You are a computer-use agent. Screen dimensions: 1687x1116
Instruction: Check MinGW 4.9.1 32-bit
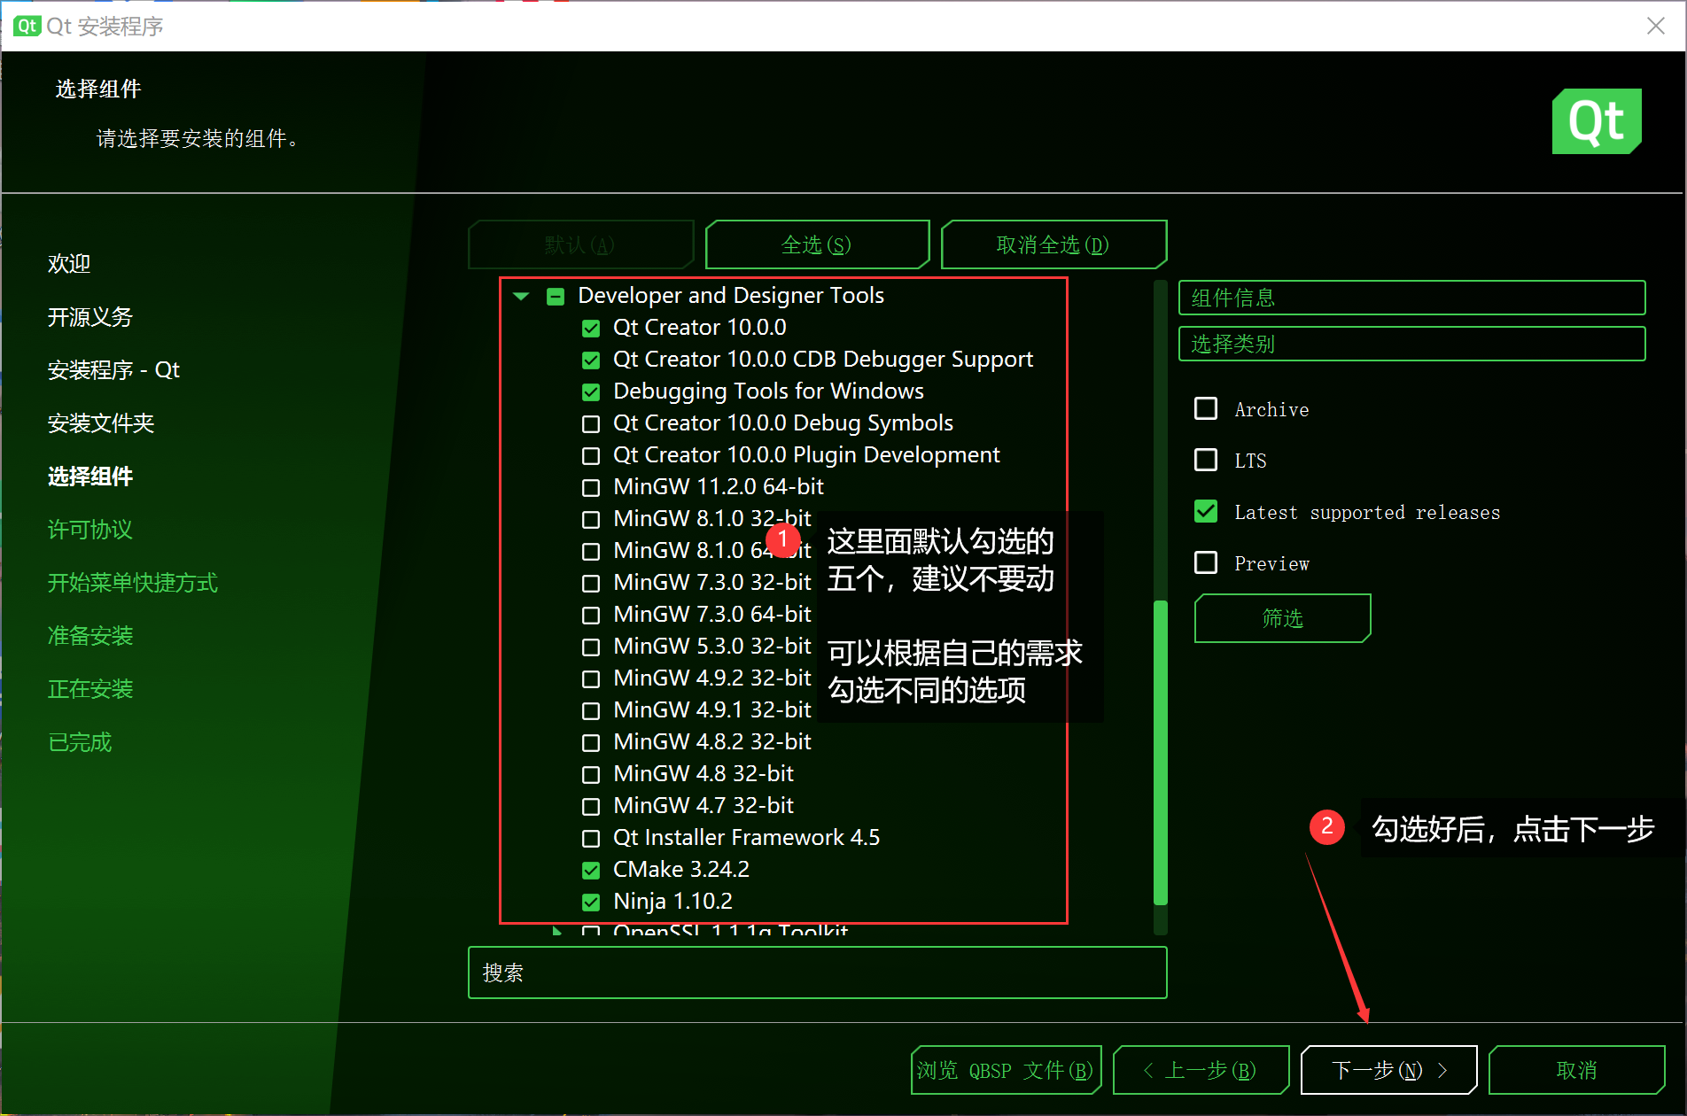click(591, 710)
